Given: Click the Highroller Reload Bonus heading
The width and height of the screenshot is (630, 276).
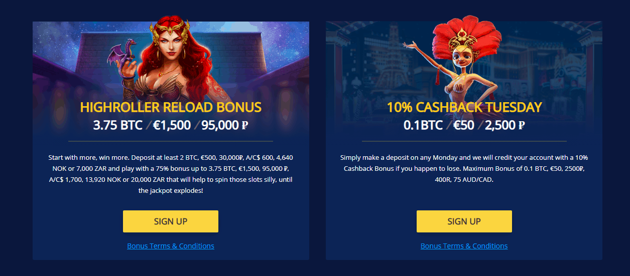Looking at the screenshot, I should (x=171, y=107).
